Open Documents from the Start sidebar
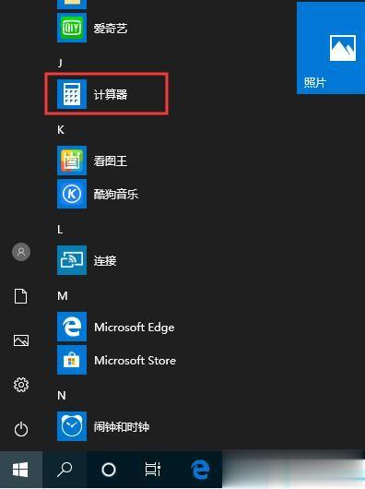The height and width of the screenshot is (489, 365). (20, 296)
